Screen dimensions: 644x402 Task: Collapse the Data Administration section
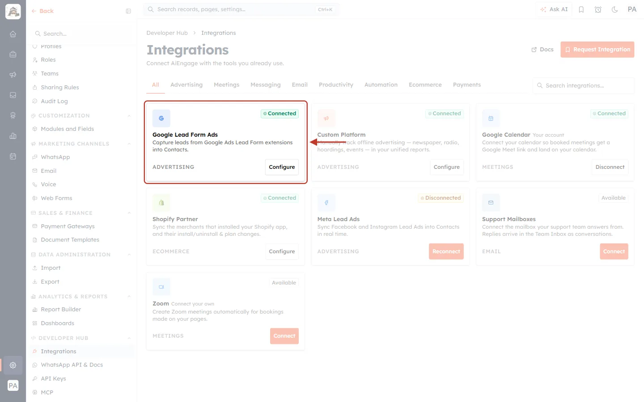coord(129,255)
